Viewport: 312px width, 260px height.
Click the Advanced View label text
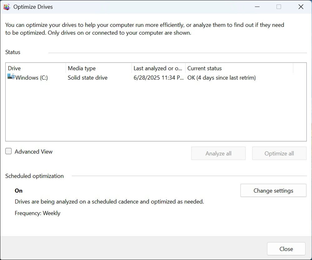pos(34,152)
